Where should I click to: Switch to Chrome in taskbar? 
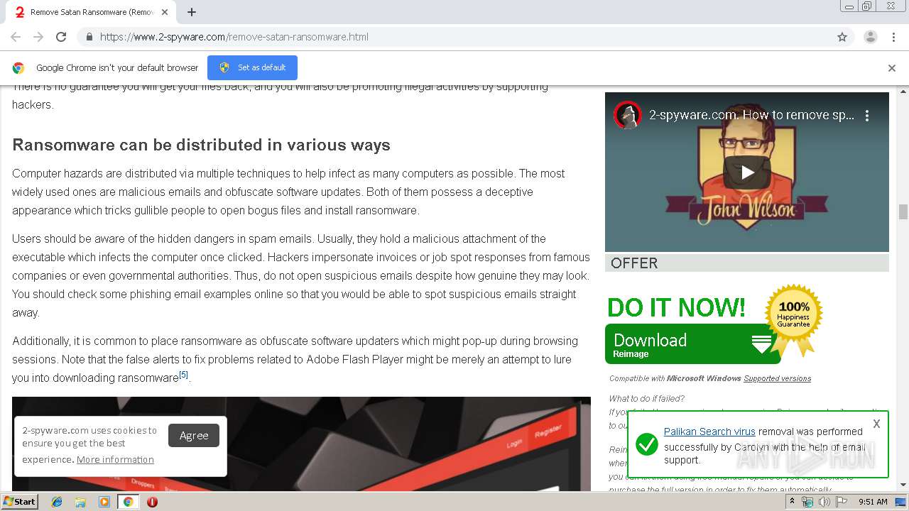coord(128,502)
